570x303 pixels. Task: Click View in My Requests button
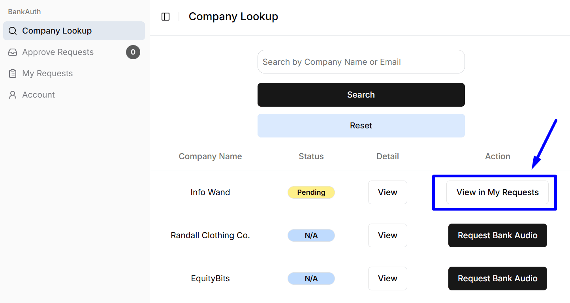coord(497,192)
